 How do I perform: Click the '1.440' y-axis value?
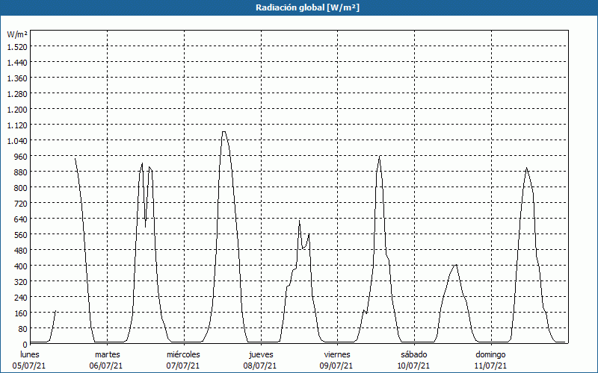17,63
